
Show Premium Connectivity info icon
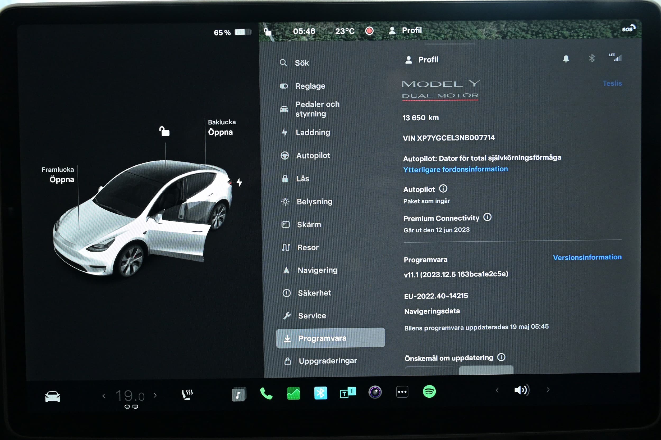(487, 217)
